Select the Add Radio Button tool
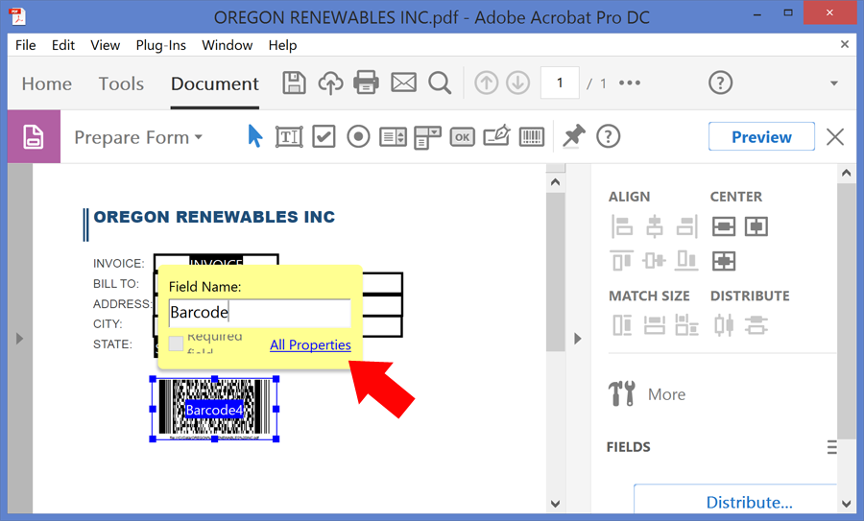 pos(358,137)
